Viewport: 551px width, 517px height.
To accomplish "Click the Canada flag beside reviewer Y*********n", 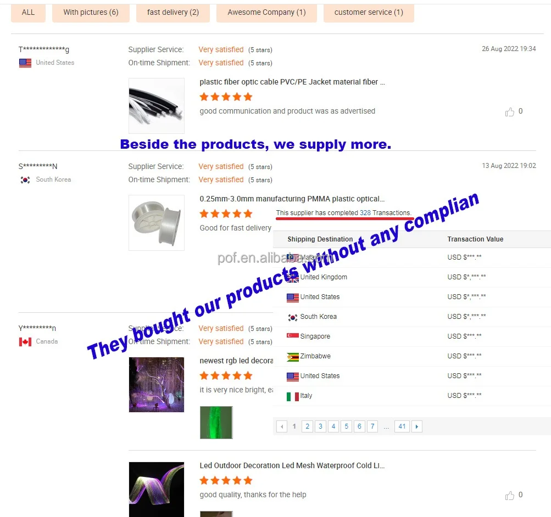I will (25, 342).
